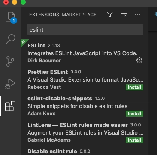Viewport: 157px width, 155px height.
Task: Click the A Visual Studio Extension description
Action: pos(85,80)
